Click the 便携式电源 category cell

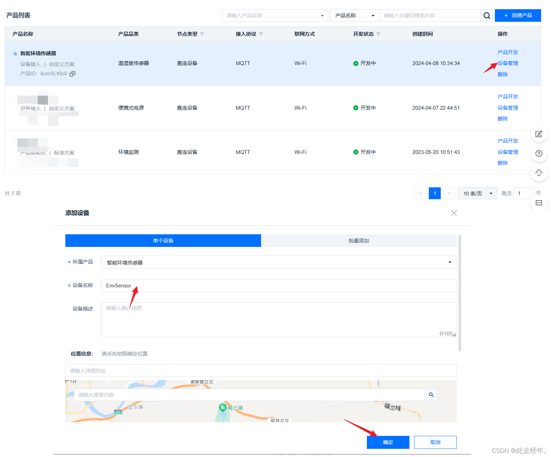click(x=131, y=108)
